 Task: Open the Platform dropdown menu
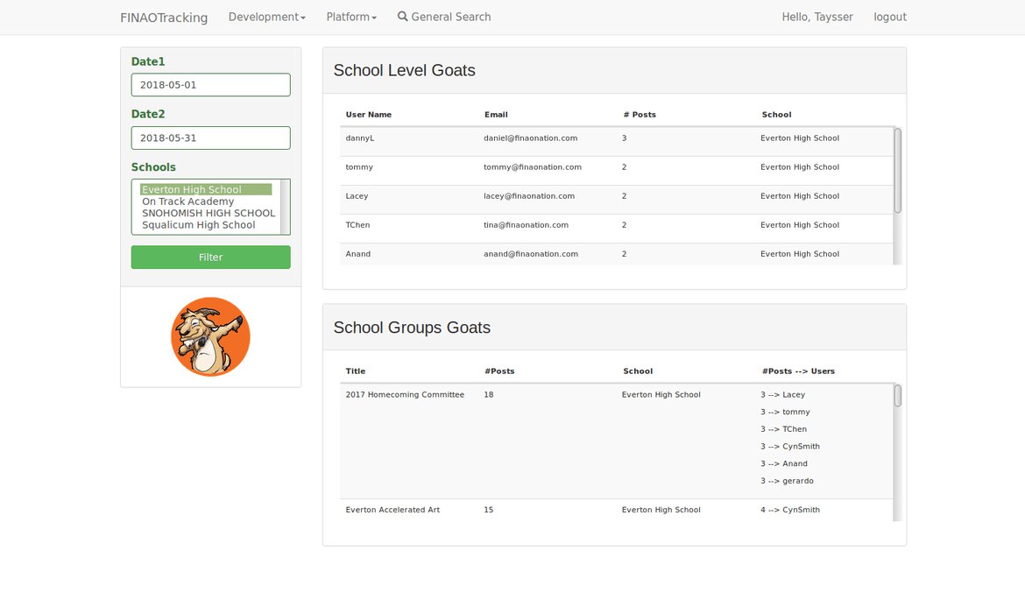(x=351, y=17)
